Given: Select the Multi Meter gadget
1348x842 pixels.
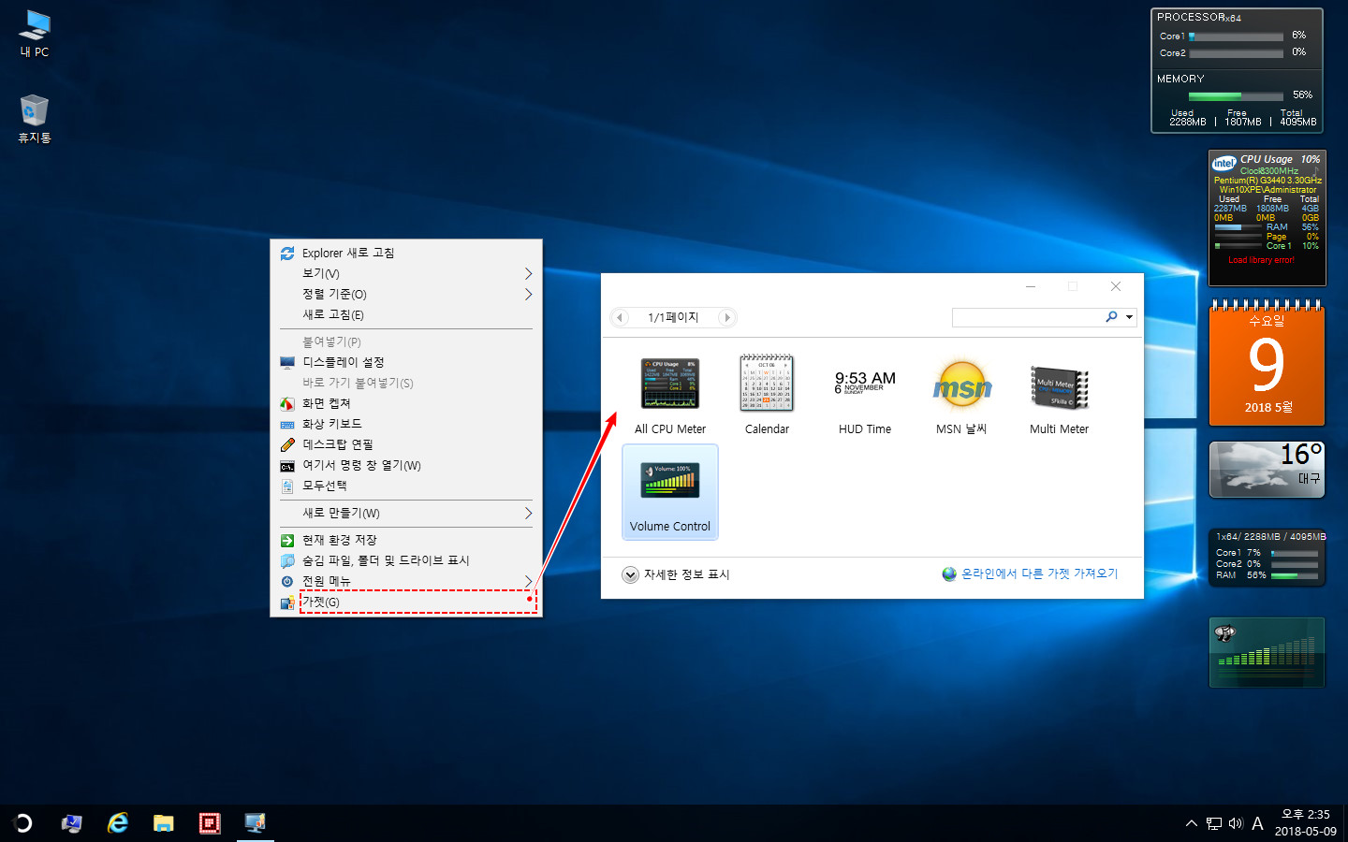Looking at the screenshot, I should click(1059, 395).
